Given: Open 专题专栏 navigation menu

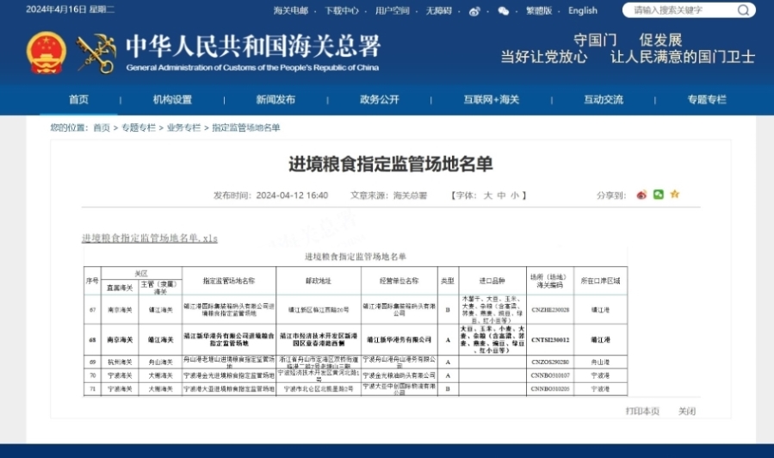Looking at the screenshot, I should tap(707, 100).
